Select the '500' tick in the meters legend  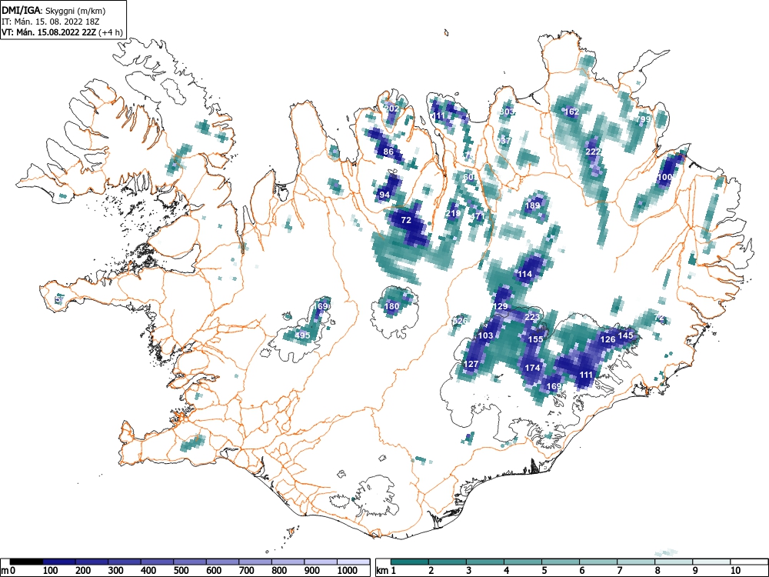tap(181, 571)
